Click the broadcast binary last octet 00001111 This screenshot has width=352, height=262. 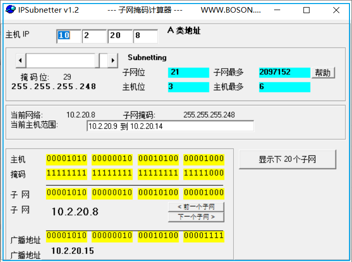click(204, 236)
